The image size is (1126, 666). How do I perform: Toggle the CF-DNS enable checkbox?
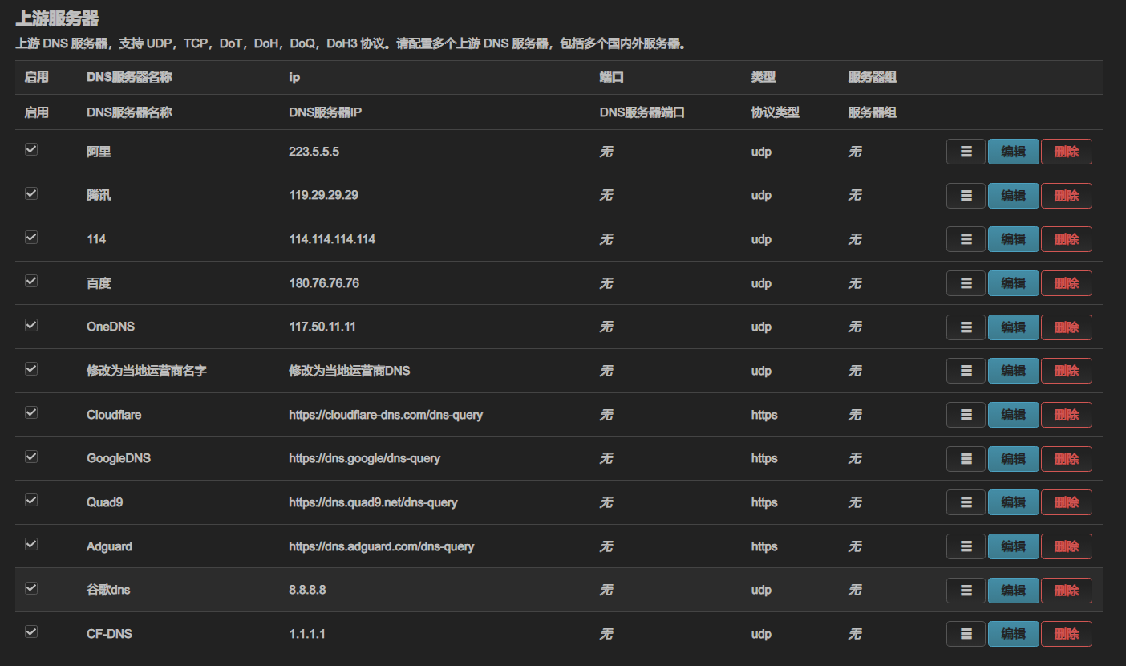click(x=30, y=631)
